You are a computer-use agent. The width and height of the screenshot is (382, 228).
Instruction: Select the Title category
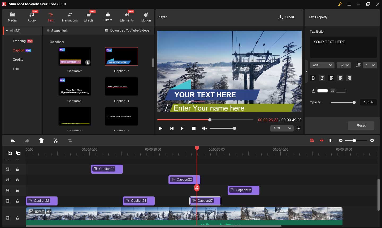16,69
